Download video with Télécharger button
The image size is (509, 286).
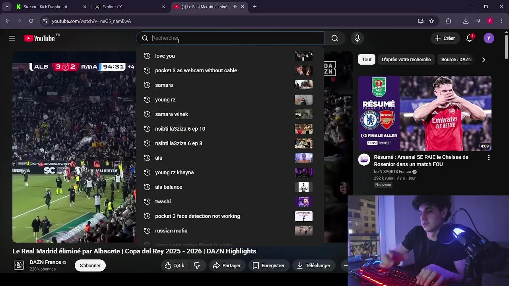pos(313,265)
